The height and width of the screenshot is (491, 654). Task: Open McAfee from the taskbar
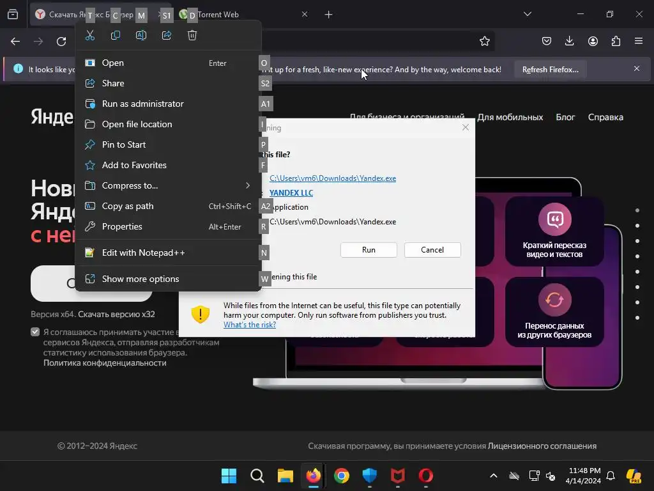(397, 476)
